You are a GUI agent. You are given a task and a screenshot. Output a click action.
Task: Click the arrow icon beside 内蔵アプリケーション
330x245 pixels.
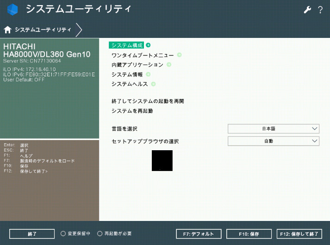[169, 65]
